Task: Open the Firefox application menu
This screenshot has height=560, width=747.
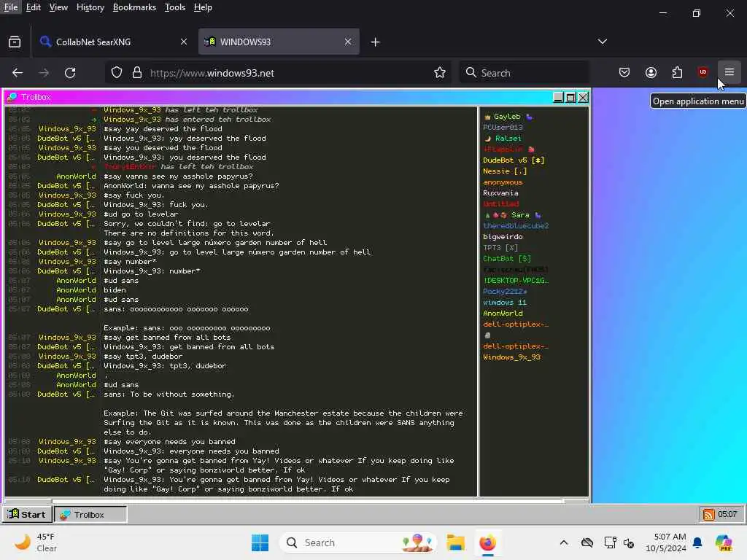Action: point(729,72)
